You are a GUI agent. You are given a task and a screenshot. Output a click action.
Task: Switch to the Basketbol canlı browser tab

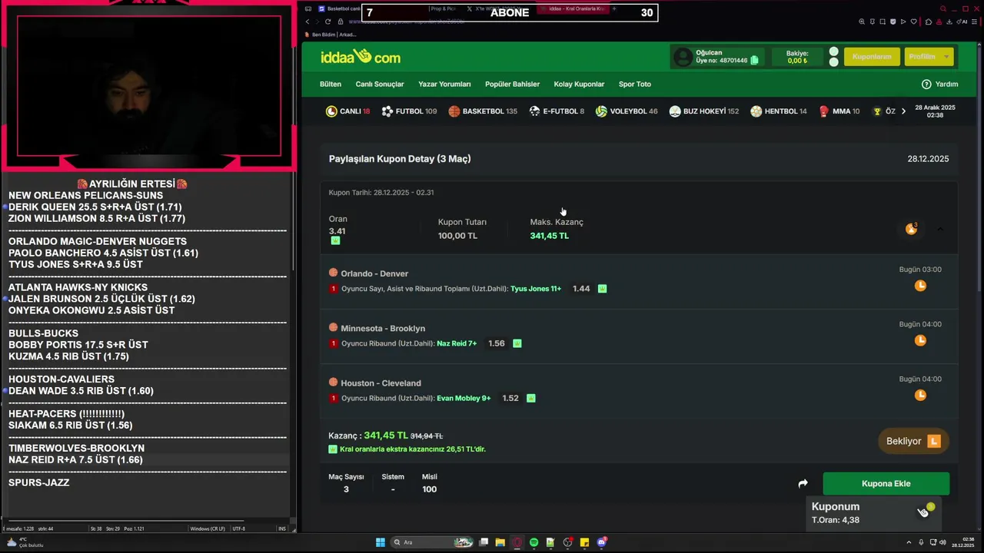tap(338, 8)
